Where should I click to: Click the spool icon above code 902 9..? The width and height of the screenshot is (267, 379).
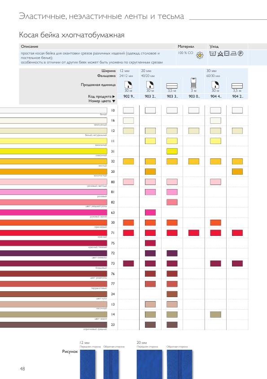coord(128,85)
